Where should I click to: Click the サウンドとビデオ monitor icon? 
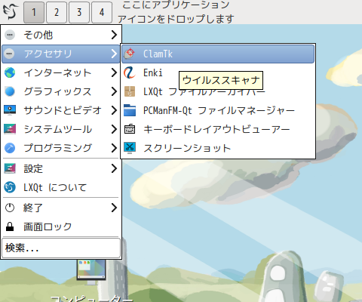[x=10, y=110]
